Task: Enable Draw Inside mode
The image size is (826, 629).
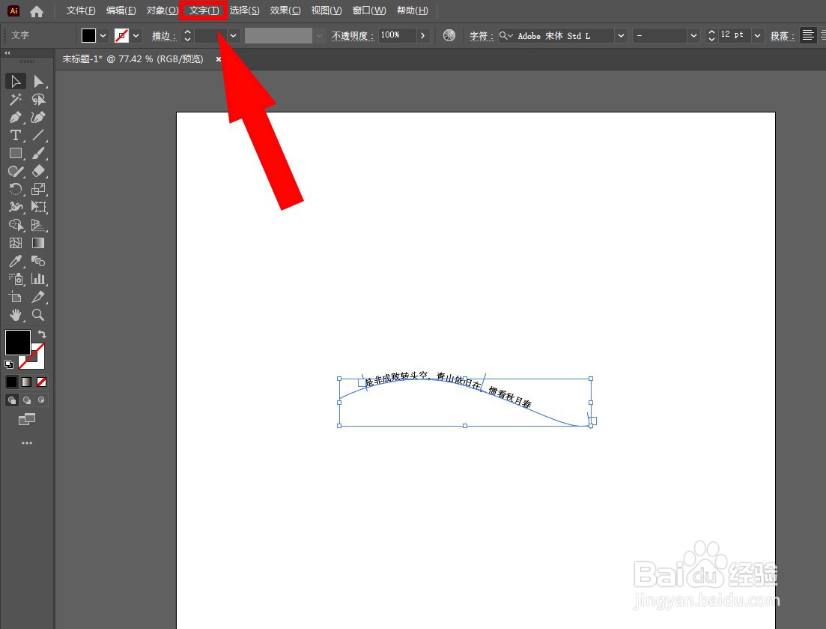Action: 42,400
